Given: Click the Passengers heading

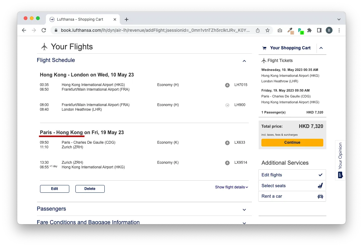Looking at the screenshot, I should (x=51, y=209).
